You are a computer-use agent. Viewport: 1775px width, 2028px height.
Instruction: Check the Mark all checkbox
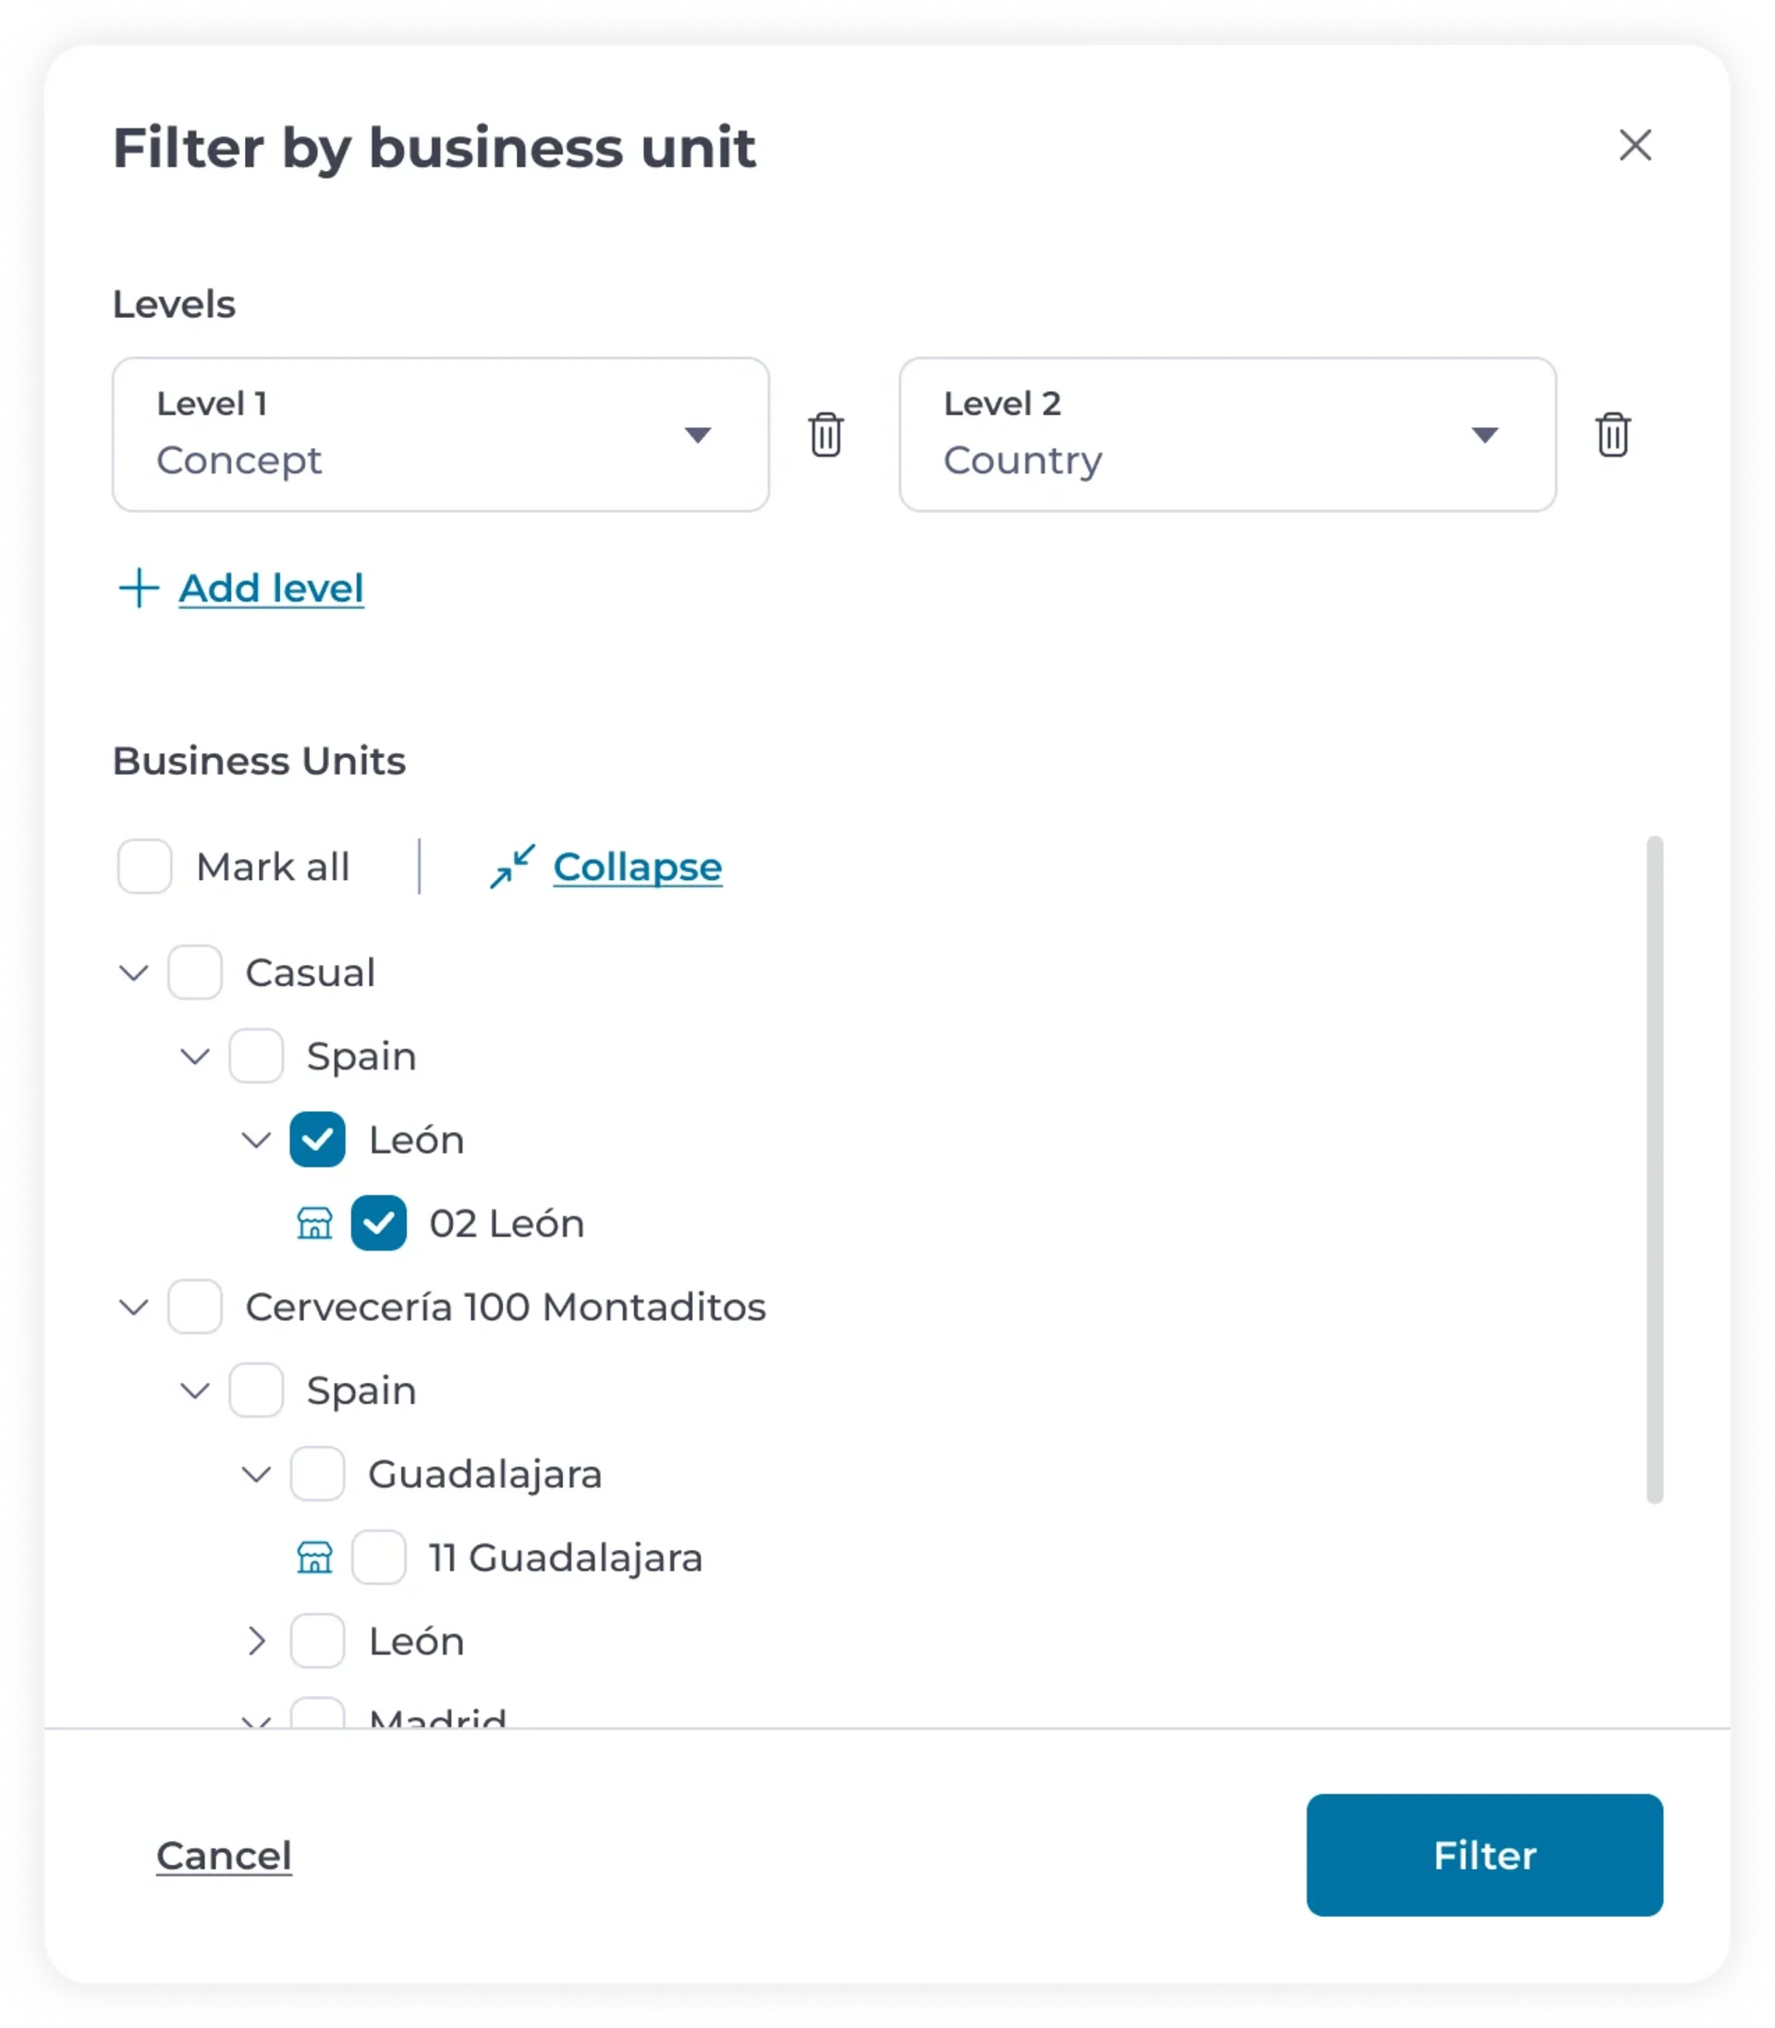[x=144, y=866]
